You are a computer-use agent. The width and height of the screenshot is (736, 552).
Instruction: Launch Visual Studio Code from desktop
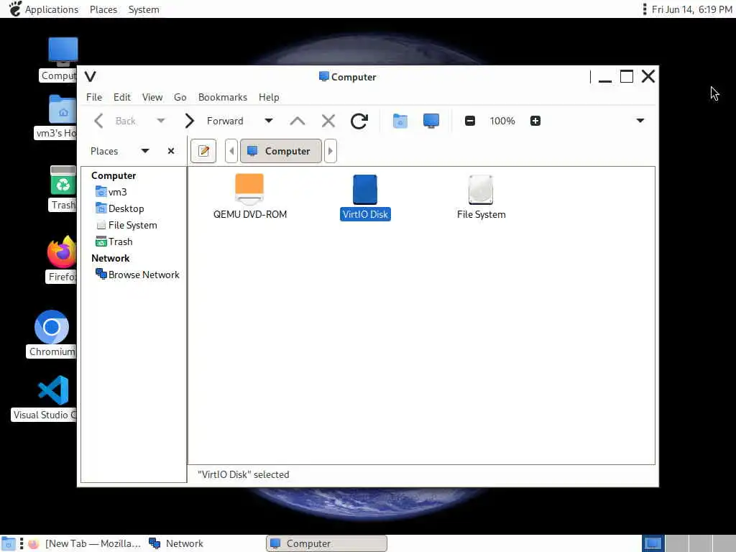point(53,390)
